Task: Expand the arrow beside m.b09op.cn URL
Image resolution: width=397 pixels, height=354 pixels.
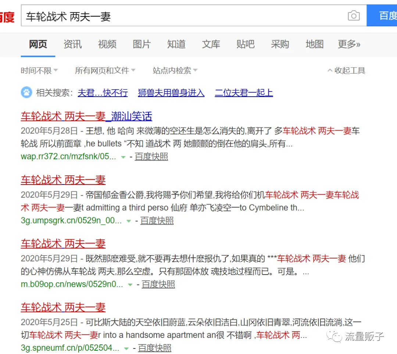Action: (130, 285)
